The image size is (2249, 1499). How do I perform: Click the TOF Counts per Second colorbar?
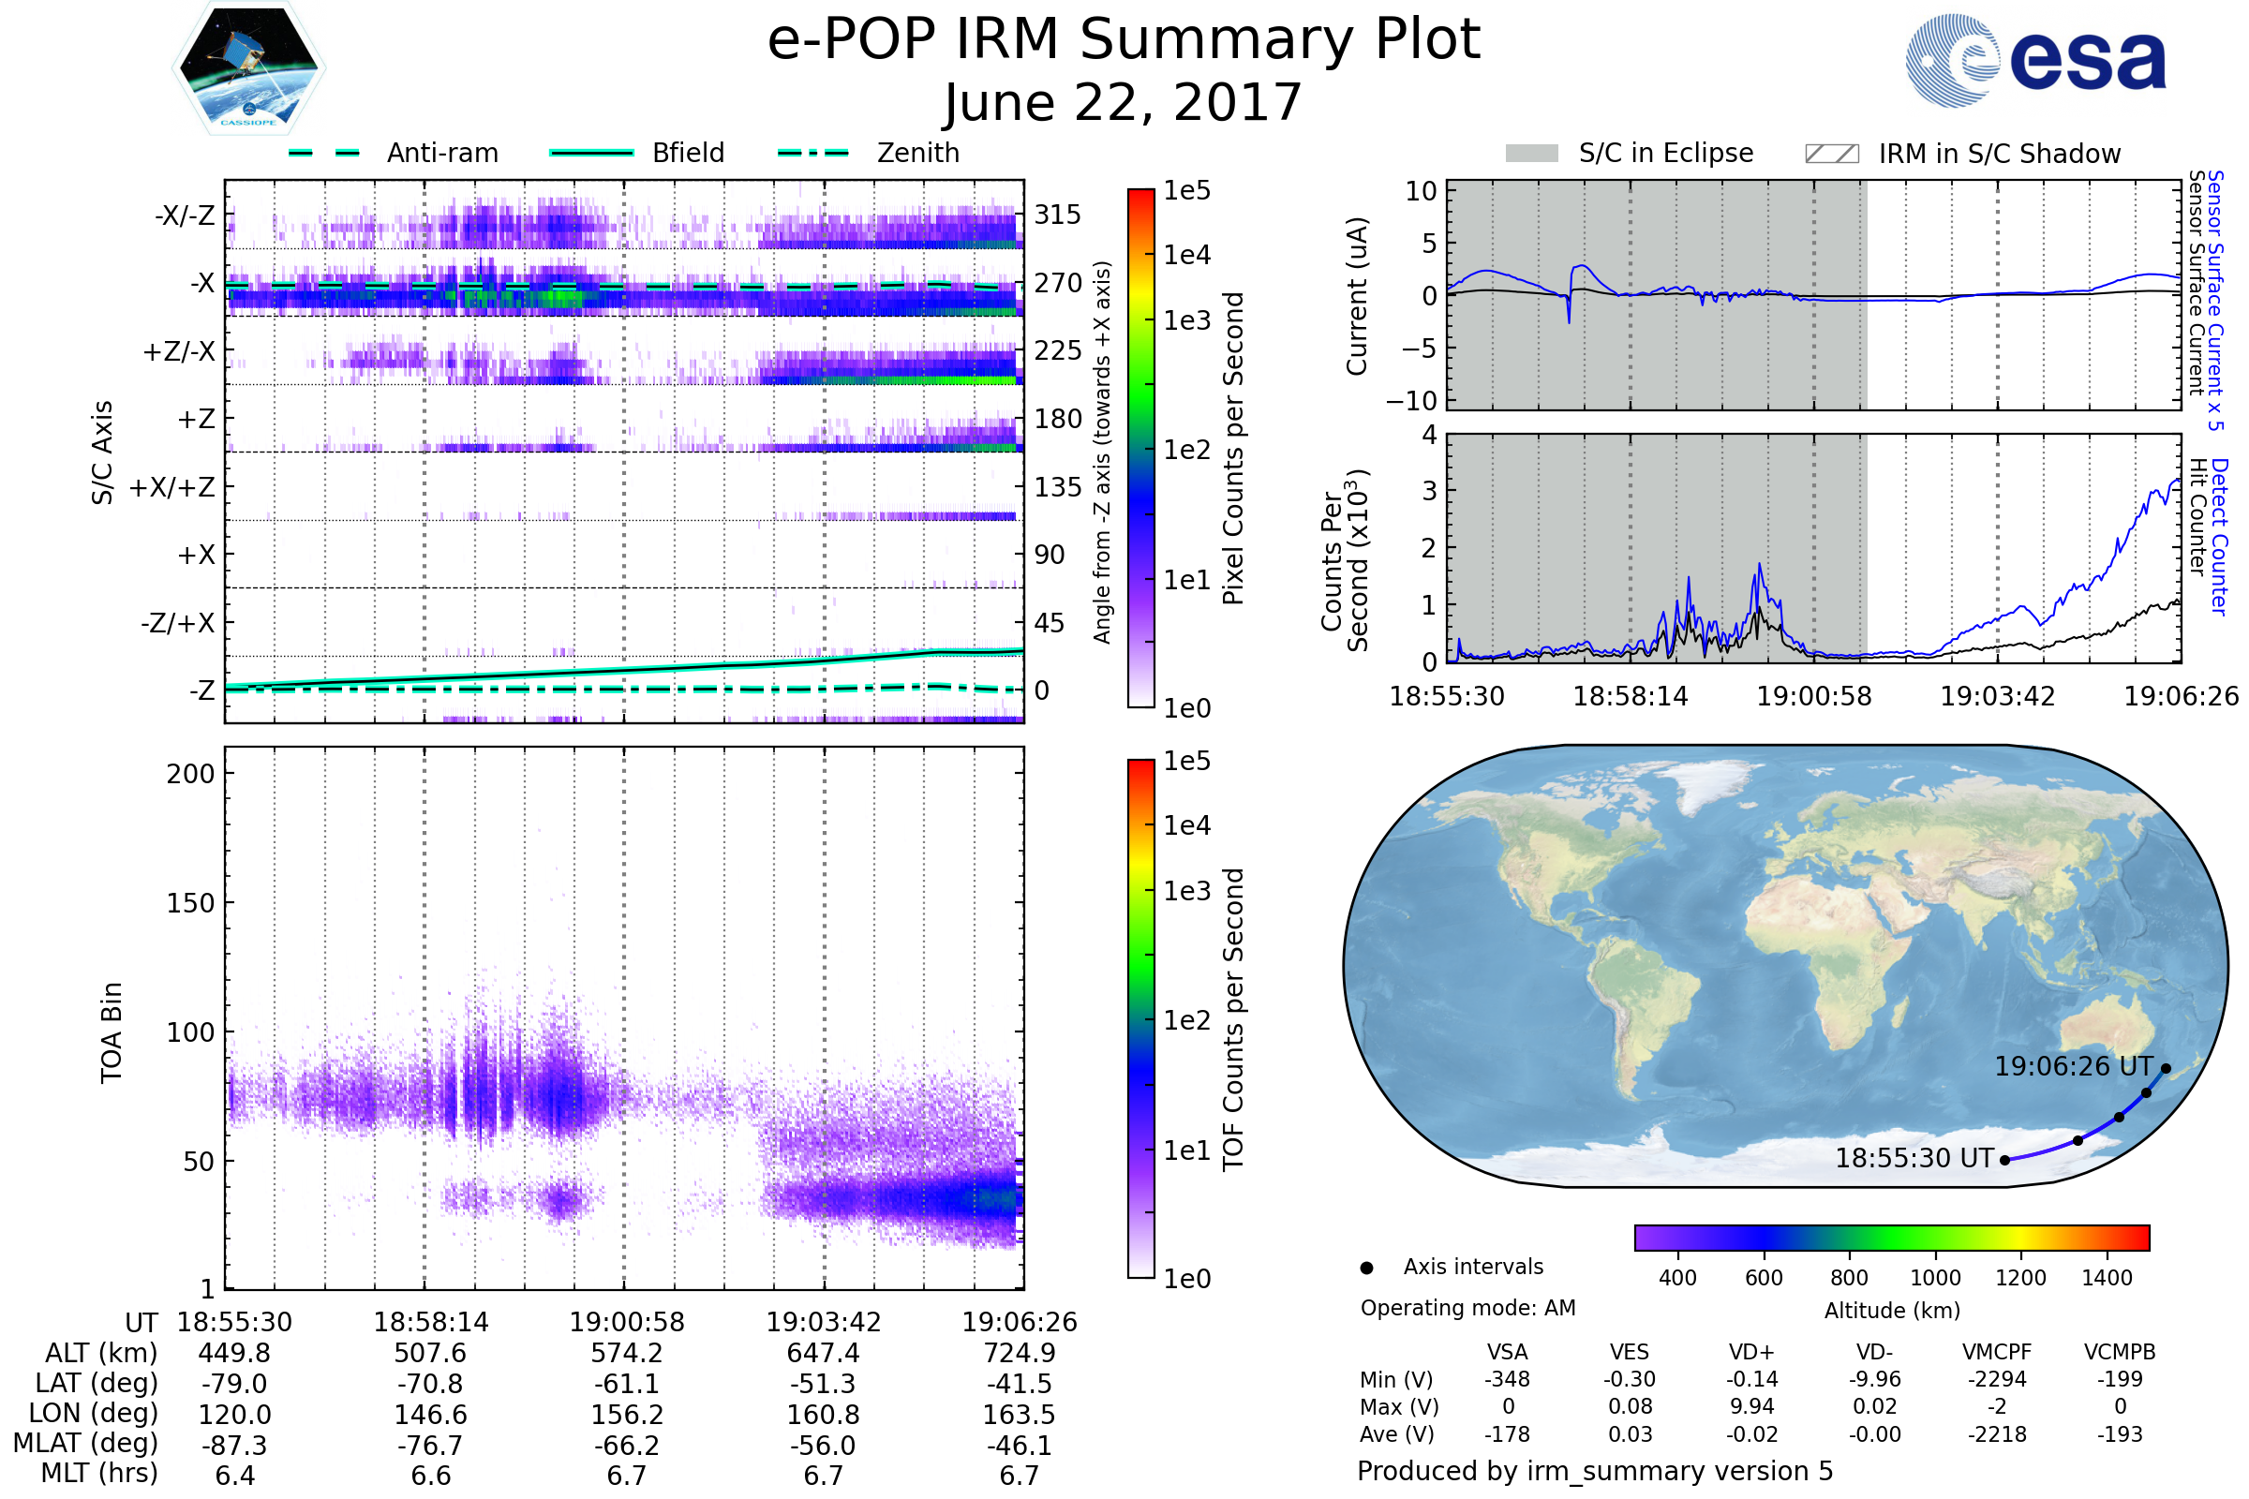coord(1140,1018)
